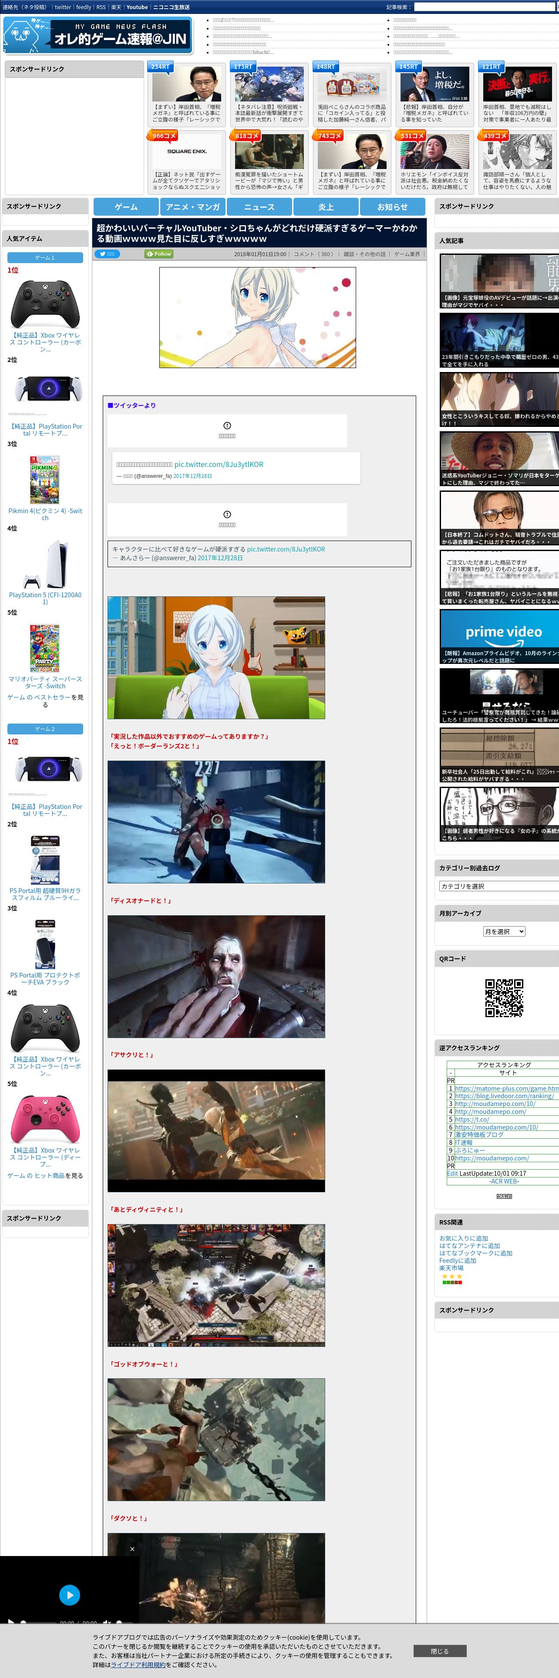Click the Edit link in access ranking
Image resolution: width=559 pixels, height=1678 pixels.
click(452, 1173)
